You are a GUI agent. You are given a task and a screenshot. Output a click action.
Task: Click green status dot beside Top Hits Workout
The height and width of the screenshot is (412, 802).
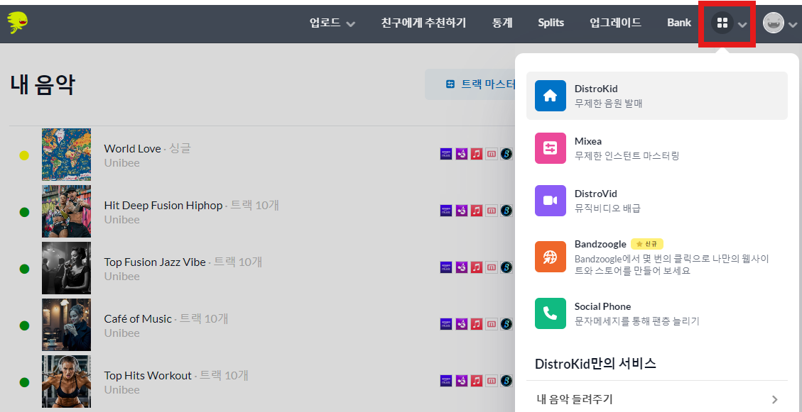(24, 382)
